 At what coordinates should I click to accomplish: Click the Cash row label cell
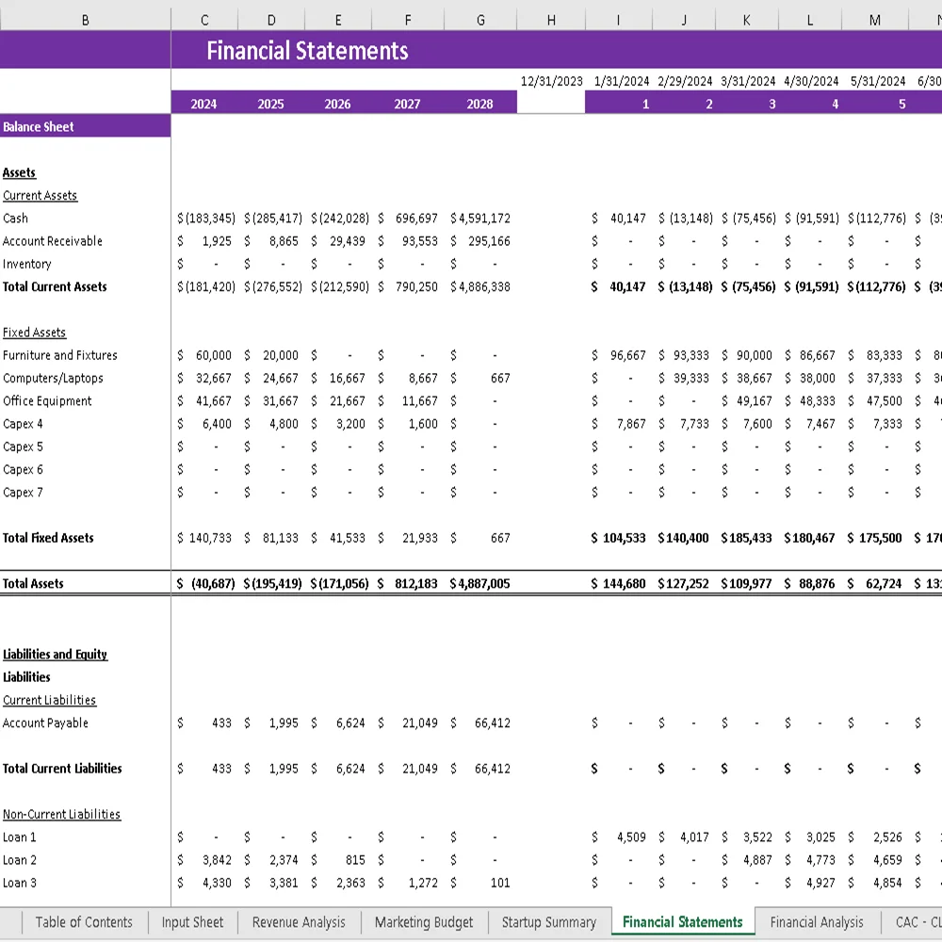tap(15, 218)
